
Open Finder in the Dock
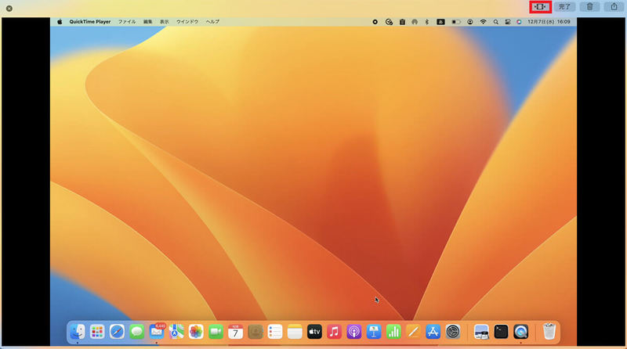(x=77, y=332)
